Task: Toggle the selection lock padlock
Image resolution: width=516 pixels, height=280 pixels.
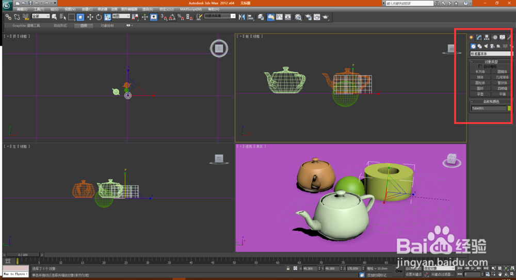Action: (x=288, y=268)
